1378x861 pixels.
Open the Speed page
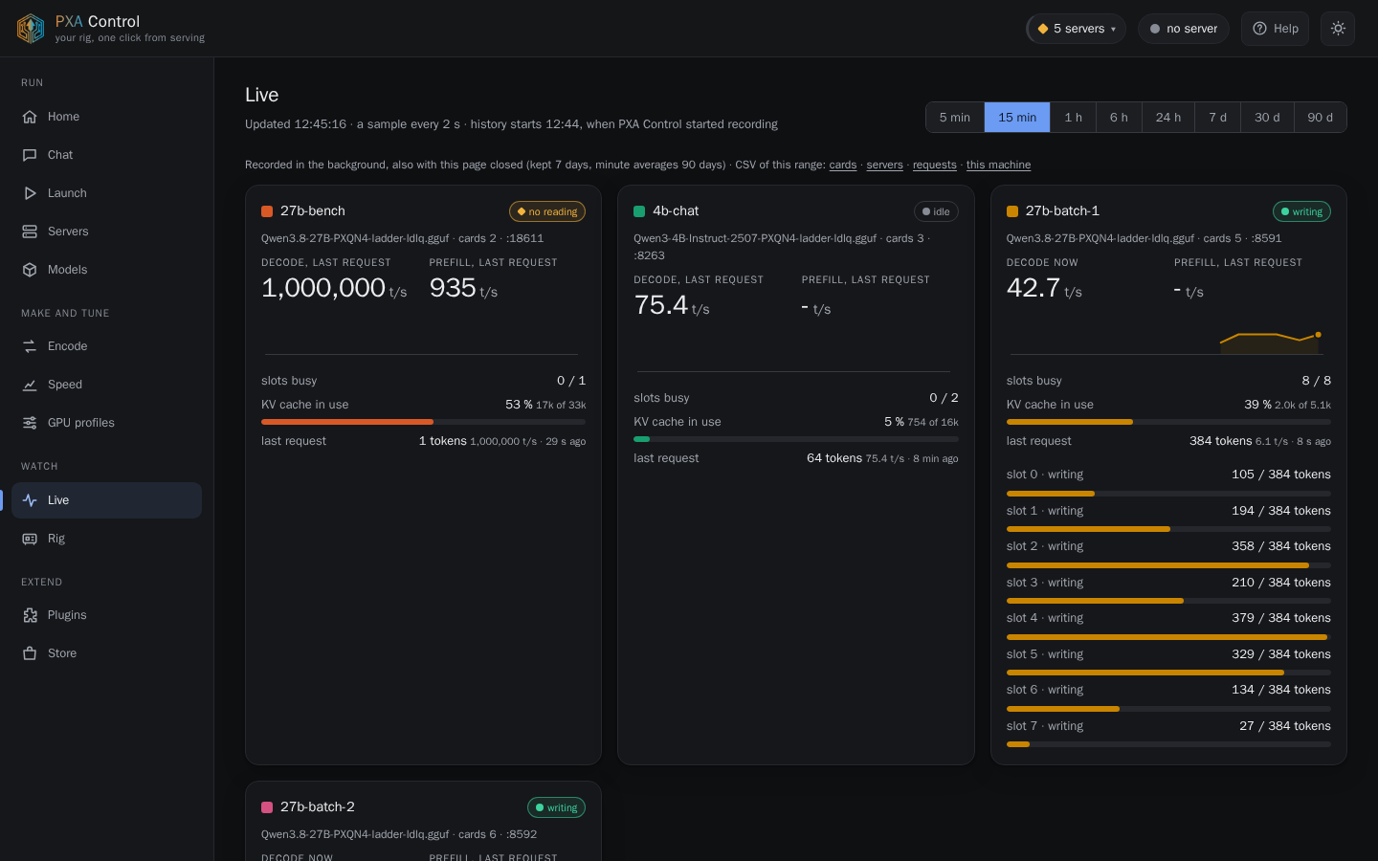point(106,385)
